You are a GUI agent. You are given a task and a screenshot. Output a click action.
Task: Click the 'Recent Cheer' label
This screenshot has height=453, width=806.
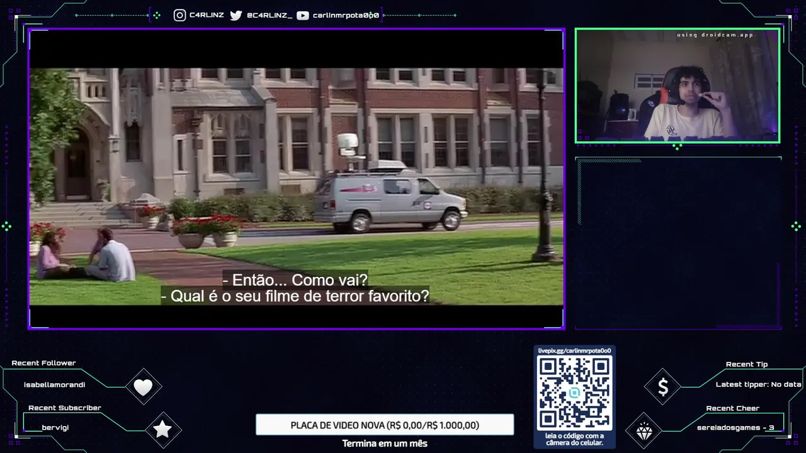[x=733, y=408]
